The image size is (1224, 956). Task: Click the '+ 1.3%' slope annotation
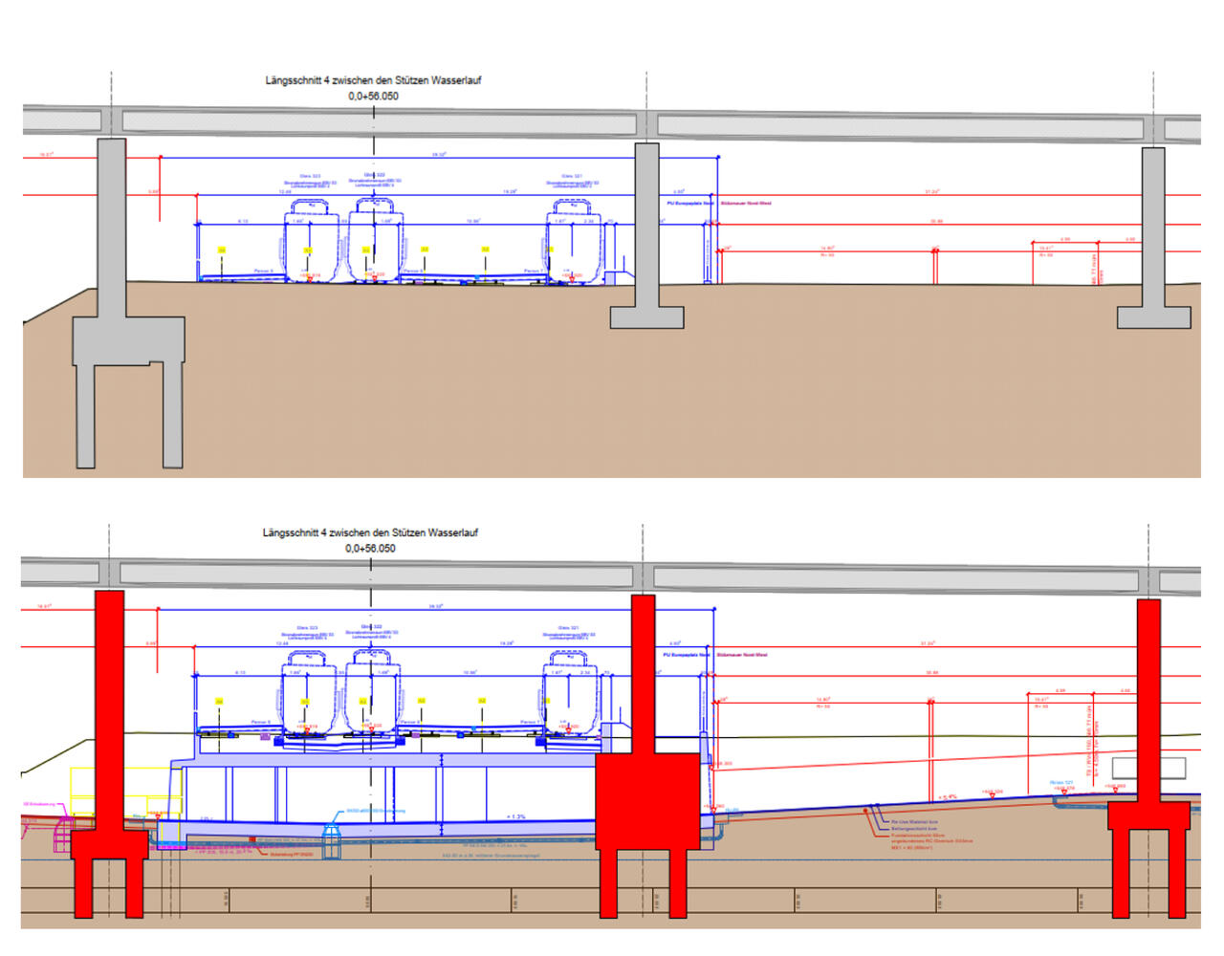pos(515,817)
